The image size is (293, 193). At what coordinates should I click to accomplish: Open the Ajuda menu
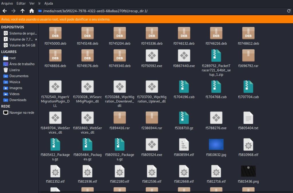coord(49,3)
